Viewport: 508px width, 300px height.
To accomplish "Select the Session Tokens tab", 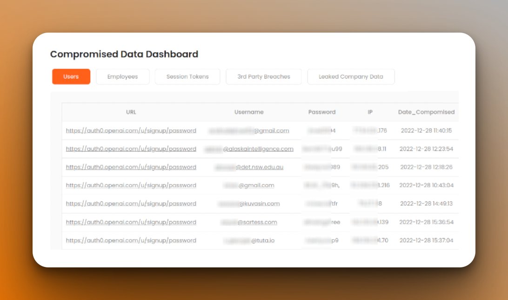I will tap(187, 76).
